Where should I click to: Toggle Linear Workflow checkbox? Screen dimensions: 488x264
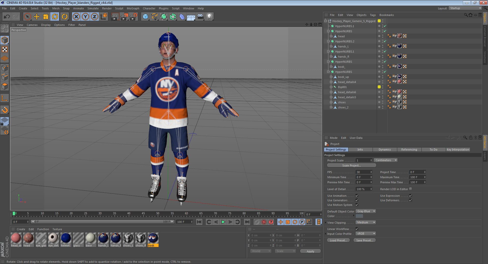[357, 229]
